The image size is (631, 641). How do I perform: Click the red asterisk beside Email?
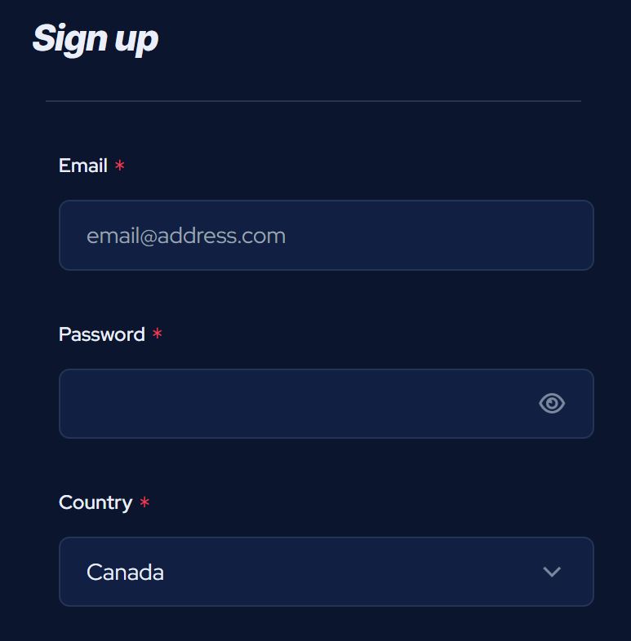pos(120,166)
